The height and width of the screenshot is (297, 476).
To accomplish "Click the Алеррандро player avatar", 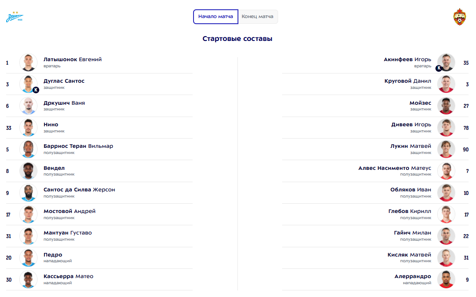I will (446, 279).
